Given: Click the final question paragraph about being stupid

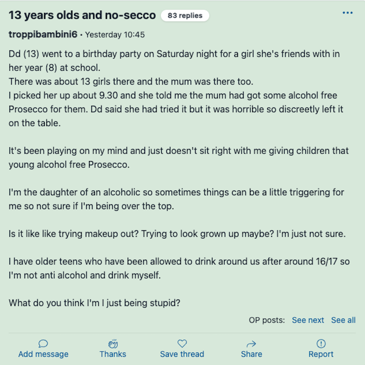Looking at the screenshot, I should (95, 303).
